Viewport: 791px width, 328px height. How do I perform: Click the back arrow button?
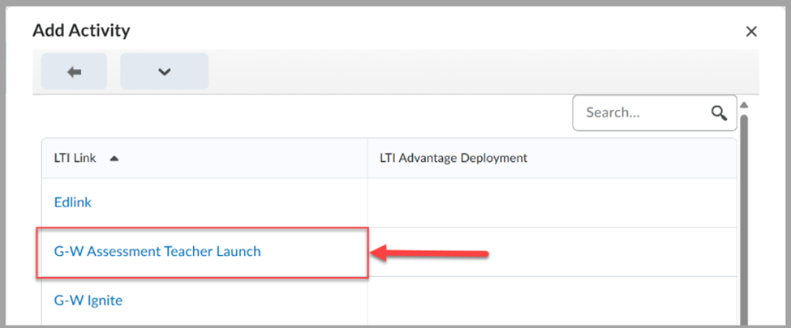(x=74, y=71)
